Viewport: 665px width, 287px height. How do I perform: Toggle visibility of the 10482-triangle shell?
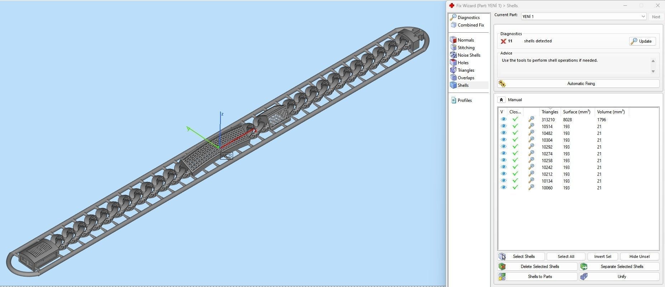pyautogui.click(x=504, y=133)
